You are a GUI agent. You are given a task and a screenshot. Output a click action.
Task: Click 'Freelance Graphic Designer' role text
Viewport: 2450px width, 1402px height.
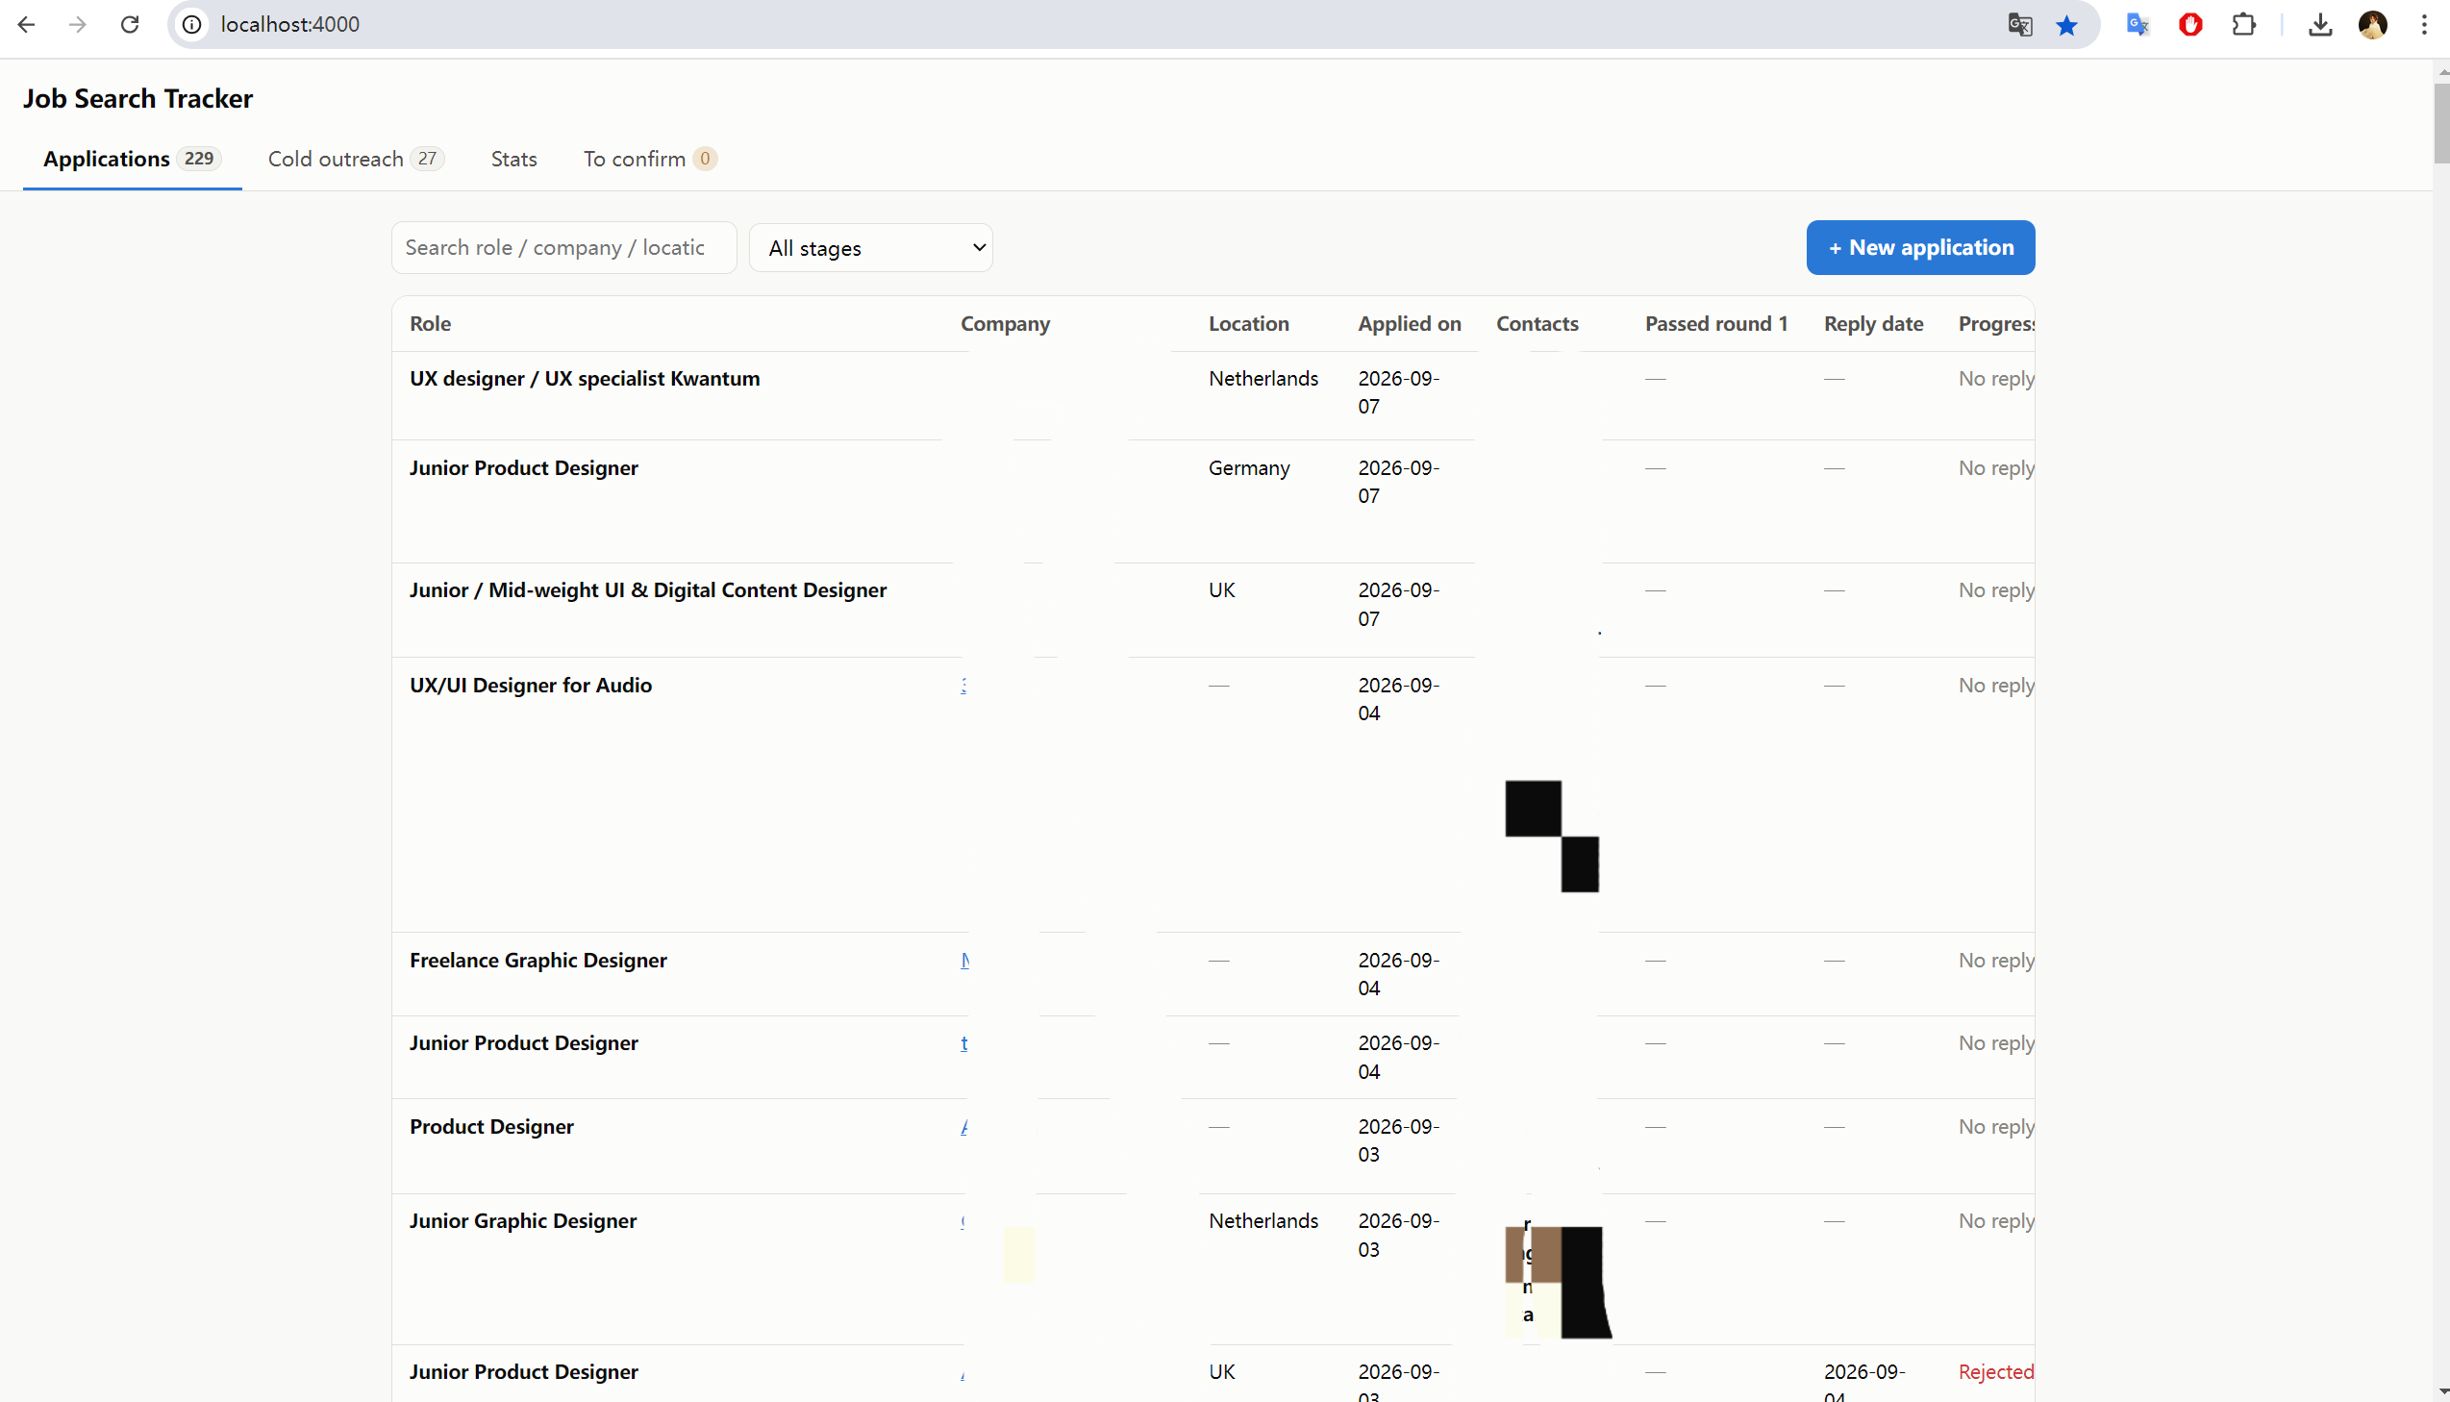[x=538, y=960]
